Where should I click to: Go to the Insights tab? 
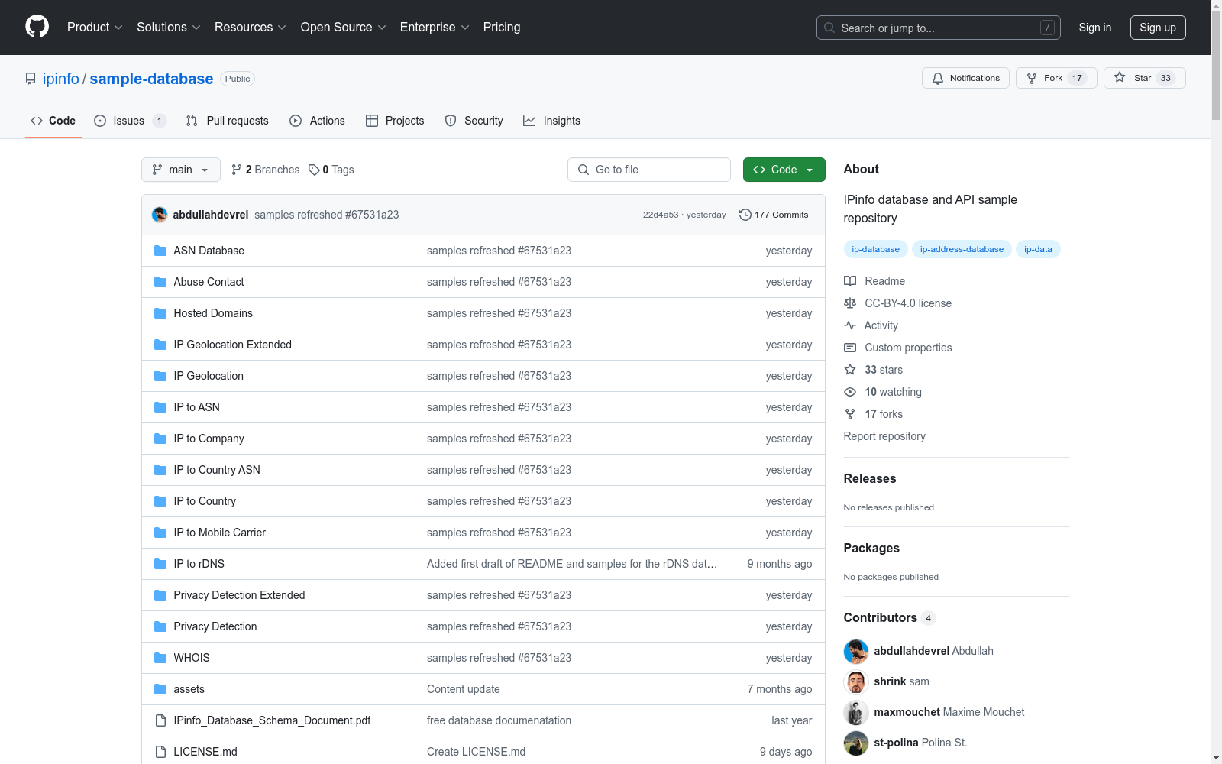click(551, 121)
